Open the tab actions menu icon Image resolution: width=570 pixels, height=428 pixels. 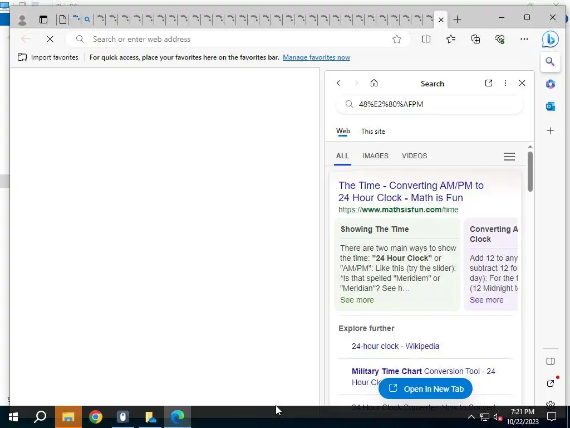coord(43,20)
